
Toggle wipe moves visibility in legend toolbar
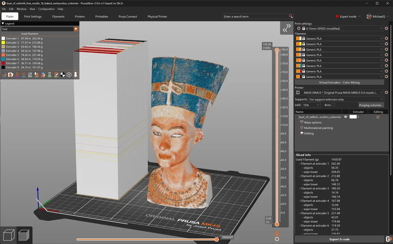pos(11,75)
